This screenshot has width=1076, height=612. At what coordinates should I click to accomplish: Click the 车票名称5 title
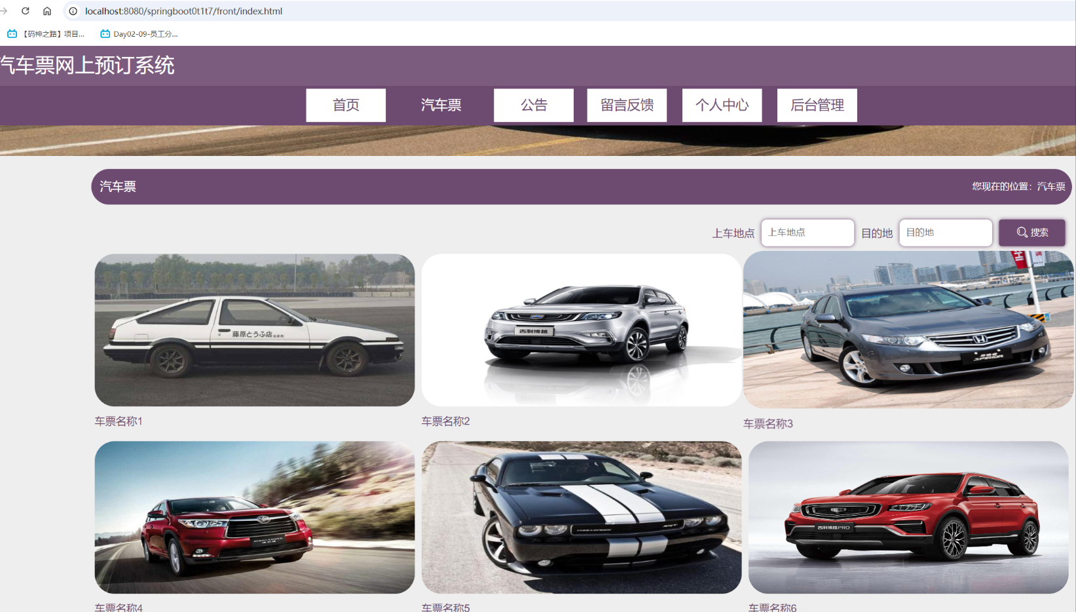coord(446,607)
